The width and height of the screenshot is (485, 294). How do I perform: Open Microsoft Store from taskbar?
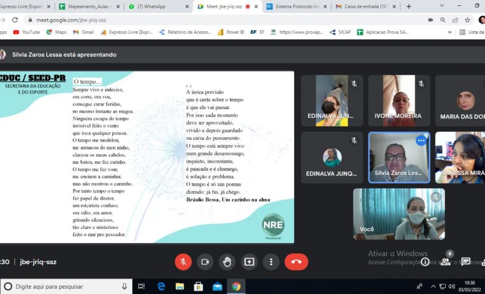(x=198, y=287)
